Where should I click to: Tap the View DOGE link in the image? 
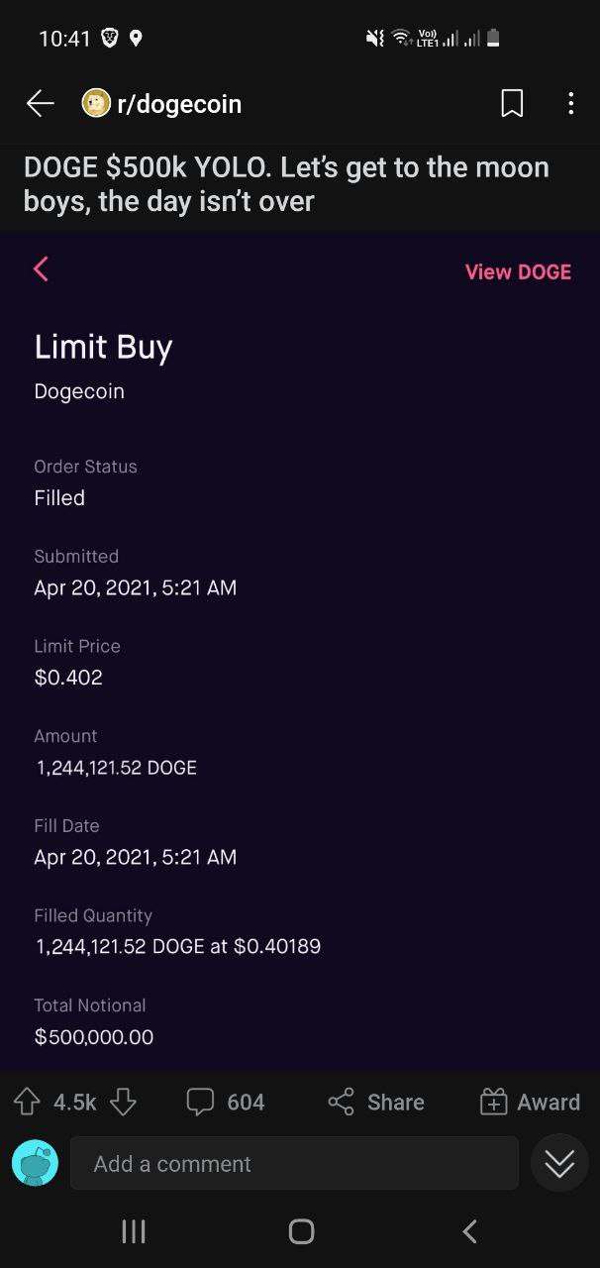[518, 271]
